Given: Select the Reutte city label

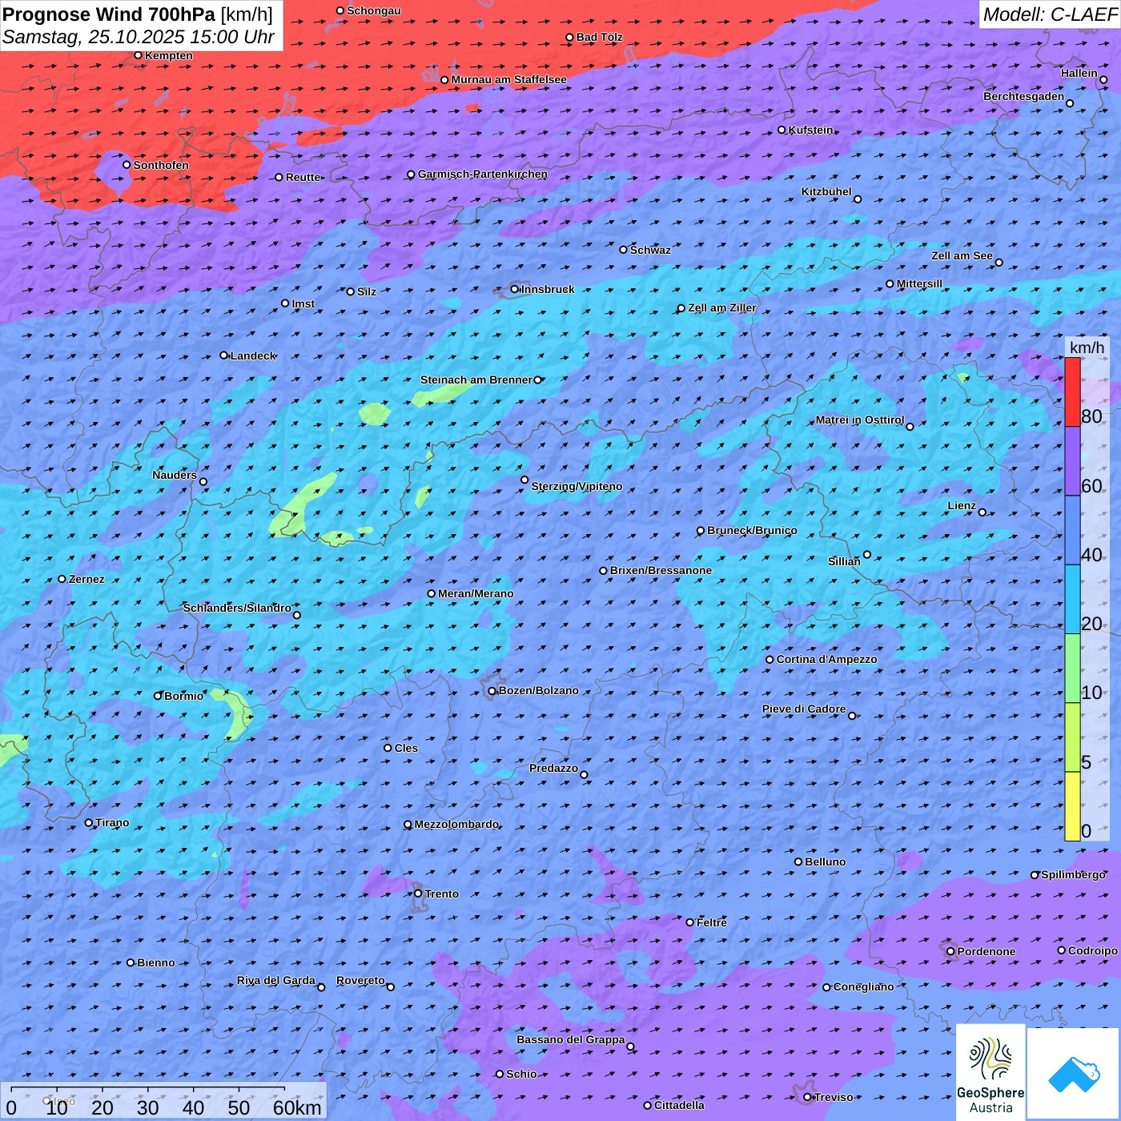Looking at the screenshot, I should point(303,177).
